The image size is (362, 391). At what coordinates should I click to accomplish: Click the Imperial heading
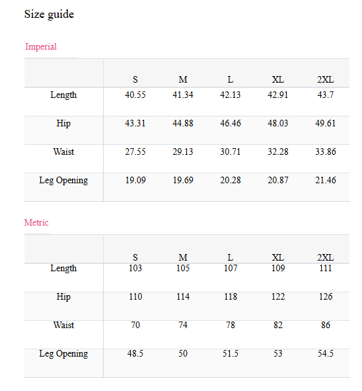[x=41, y=46]
